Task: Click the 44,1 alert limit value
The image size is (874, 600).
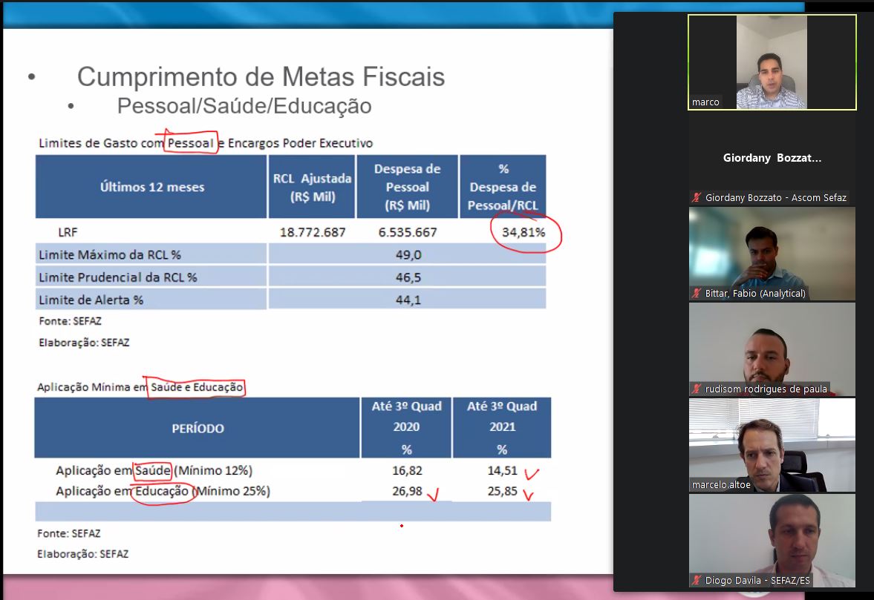Action: tap(408, 300)
